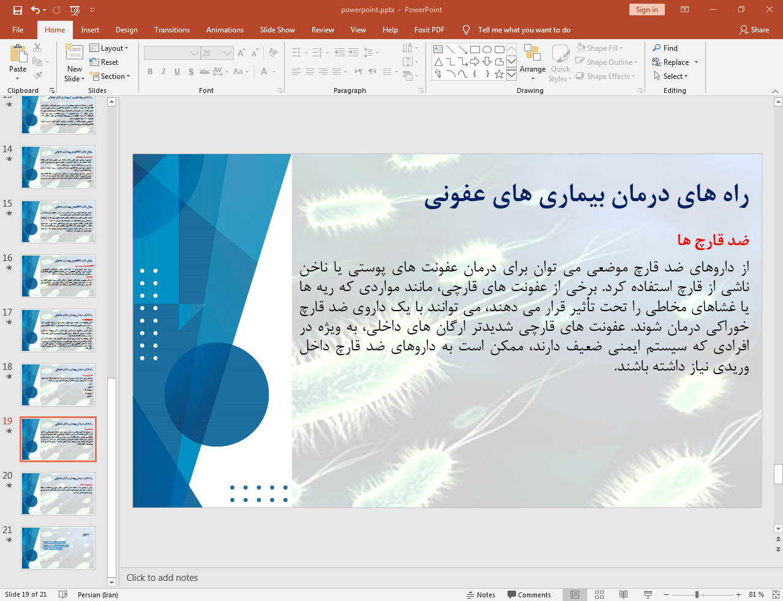This screenshot has height=601, width=783.
Task: Open the File tab
Action: pos(18,30)
